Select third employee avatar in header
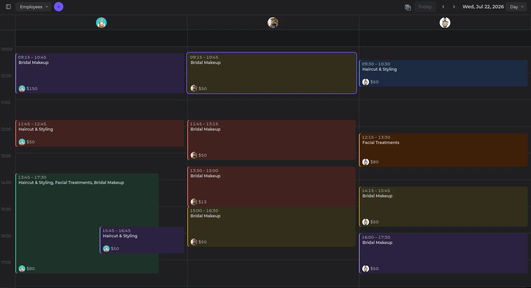 445,23
